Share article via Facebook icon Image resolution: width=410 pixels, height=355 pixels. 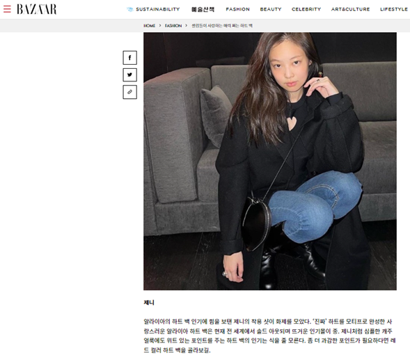(x=129, y=58)
